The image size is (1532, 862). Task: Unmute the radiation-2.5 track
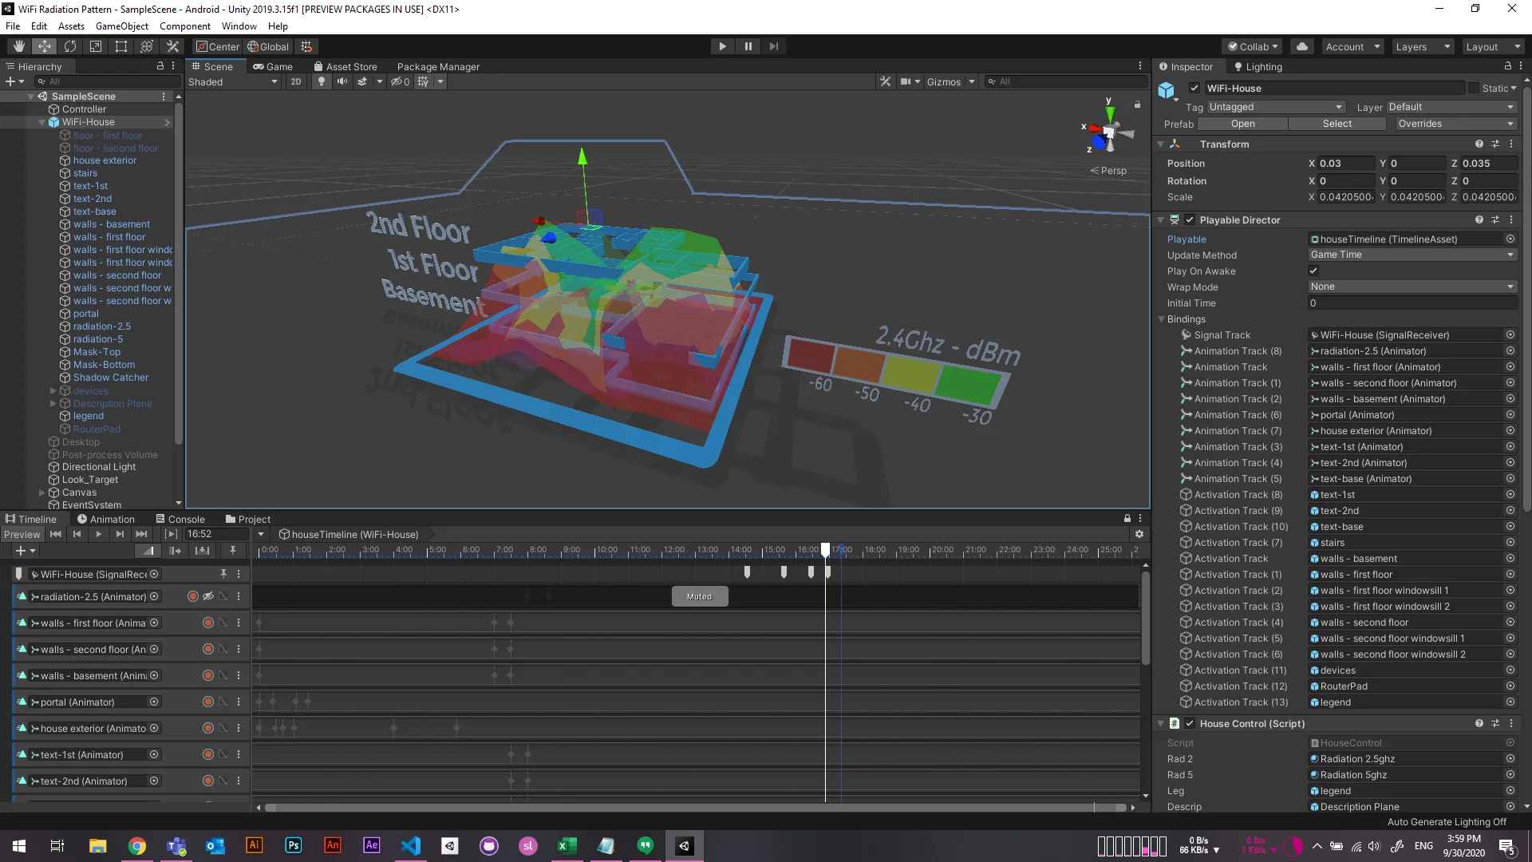(x=207, y=596)
